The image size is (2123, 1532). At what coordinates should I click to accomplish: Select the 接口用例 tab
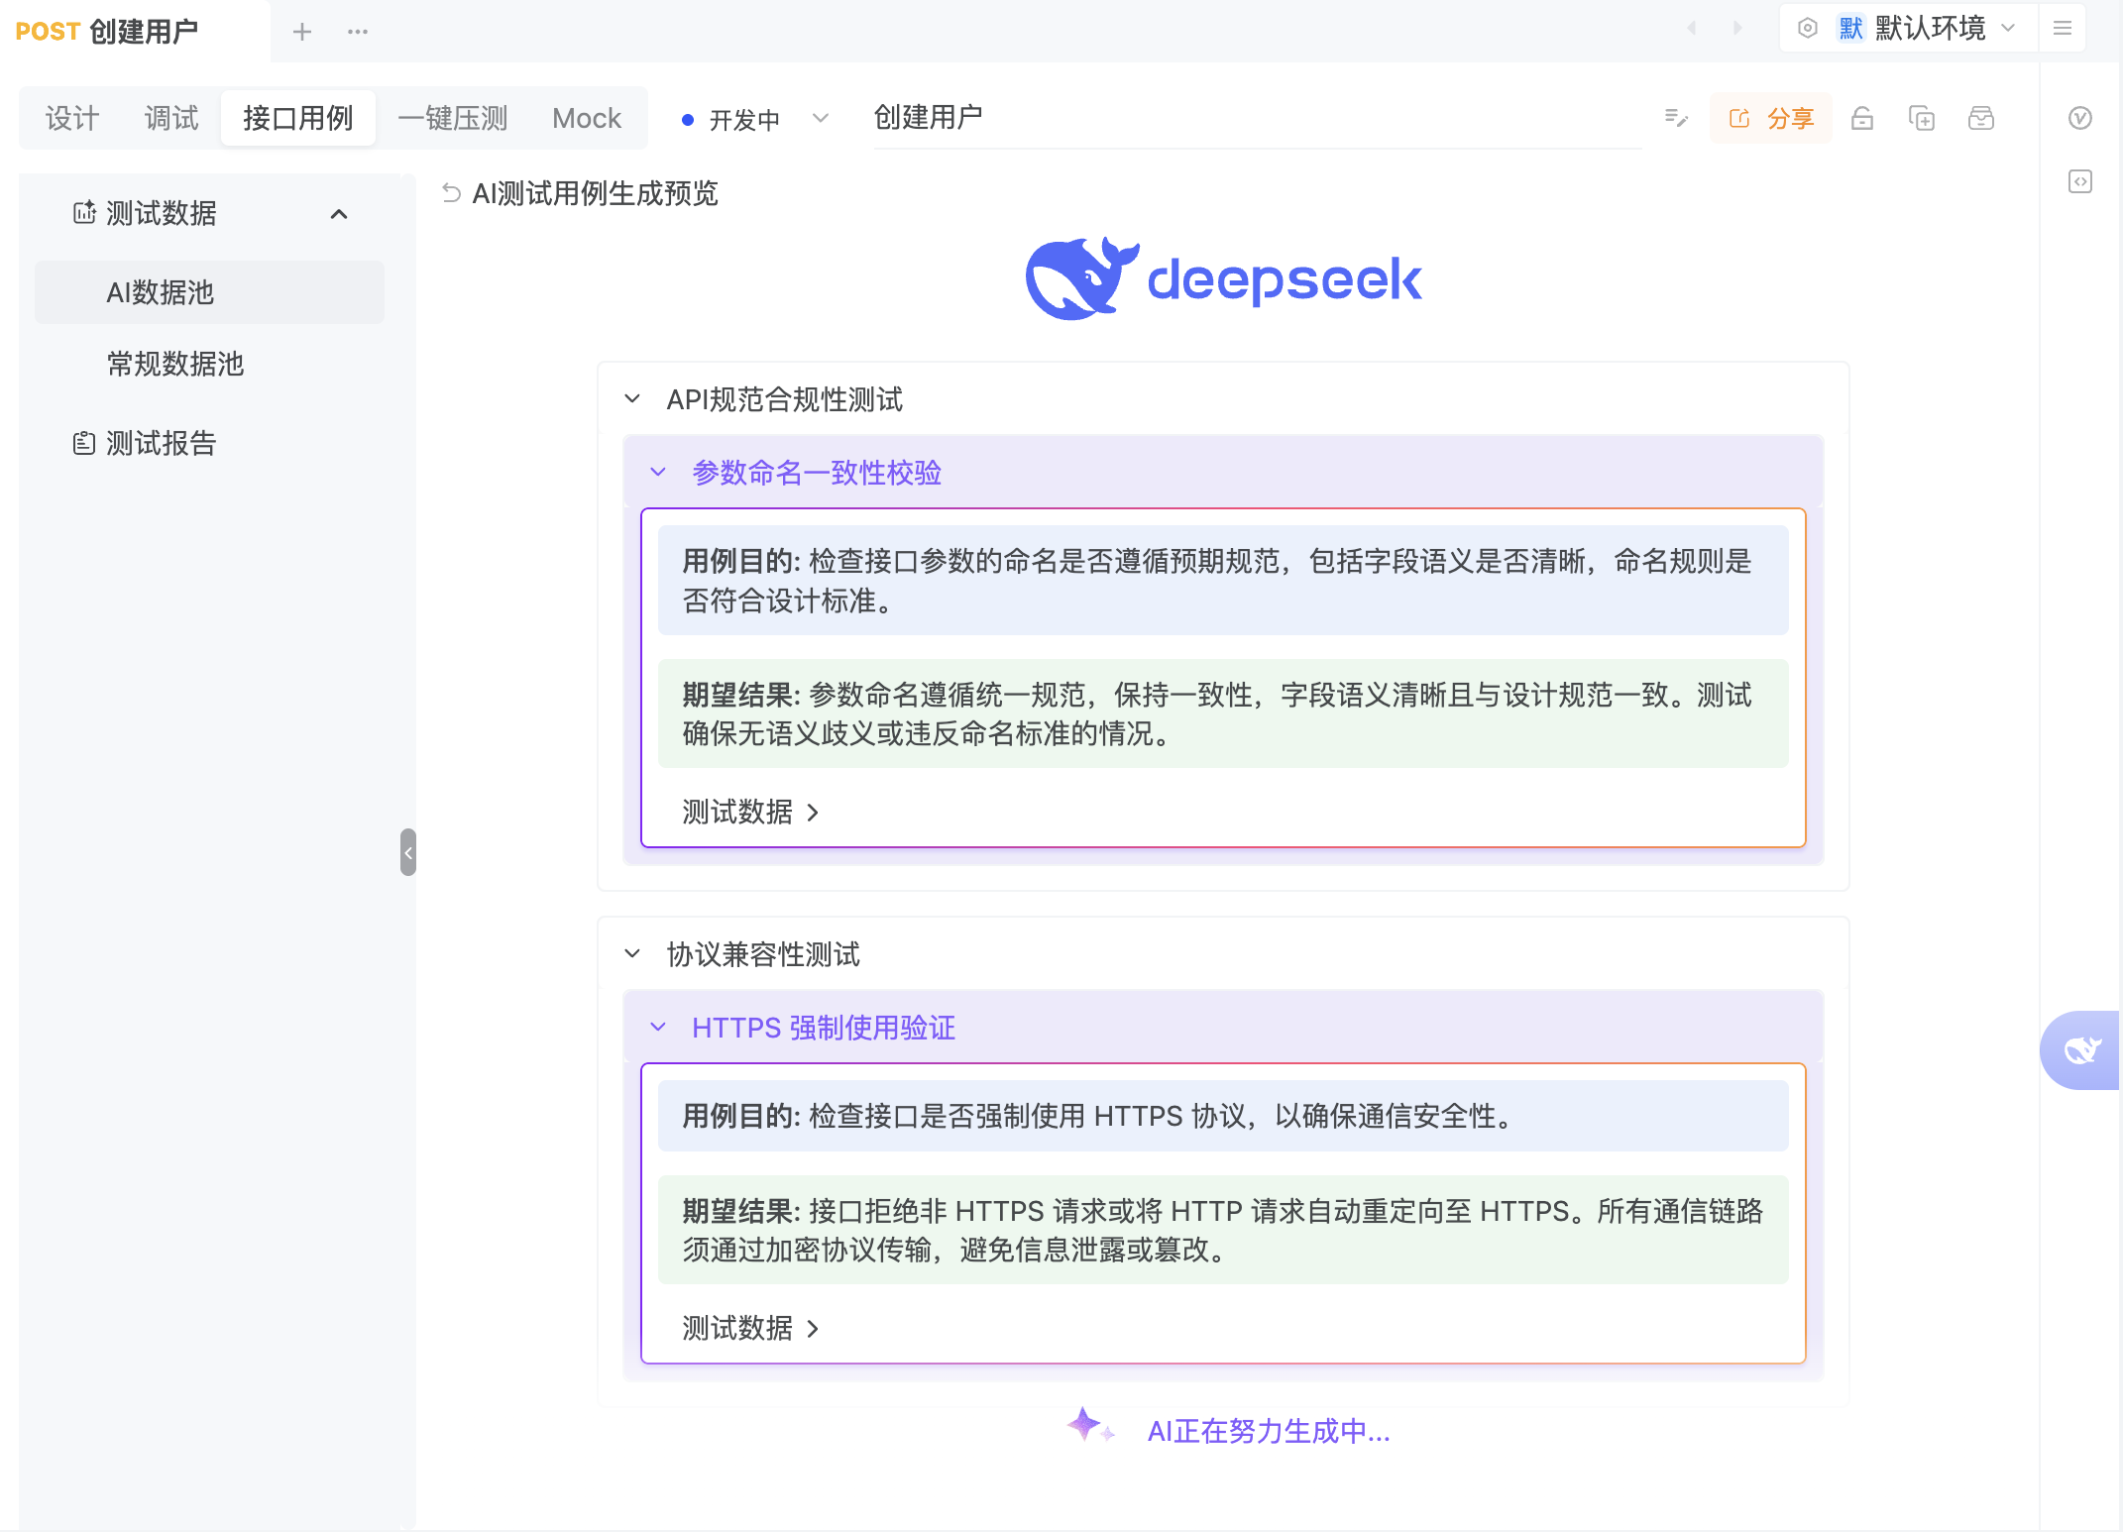(x=298, y=119)
